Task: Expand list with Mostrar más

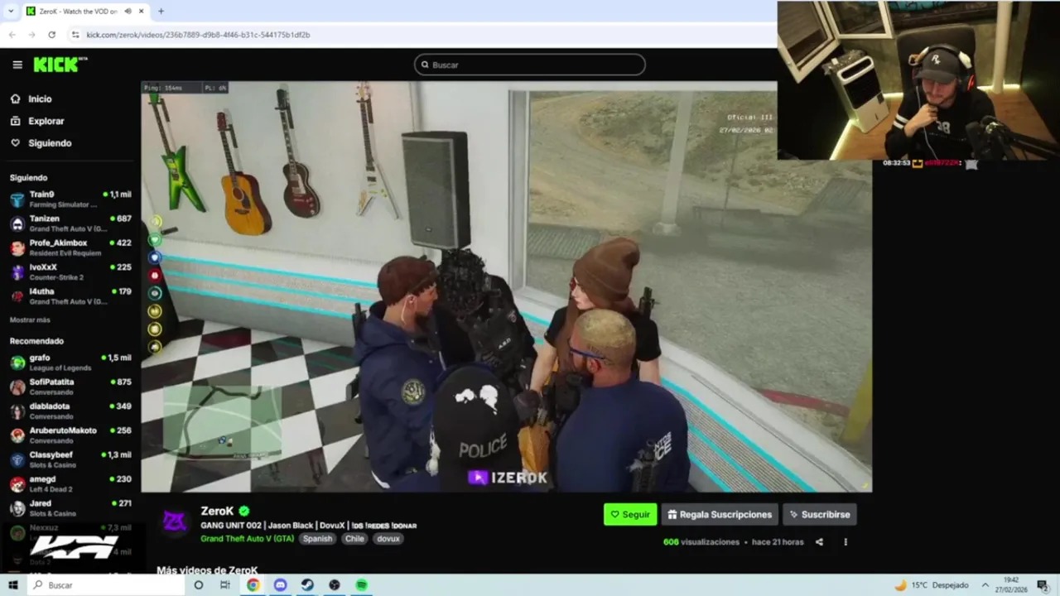Action: (30, 320)
